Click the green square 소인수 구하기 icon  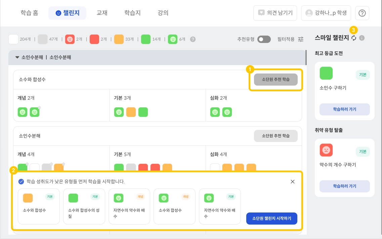click(x=326, y=73)
